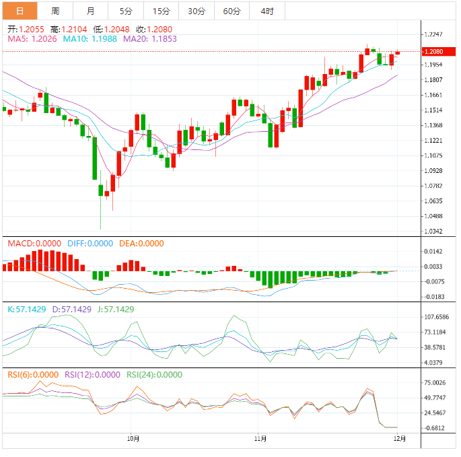Click the DEA:0.0000 label
The height and width of the screenshot is (457, 461).
(141, 244)
